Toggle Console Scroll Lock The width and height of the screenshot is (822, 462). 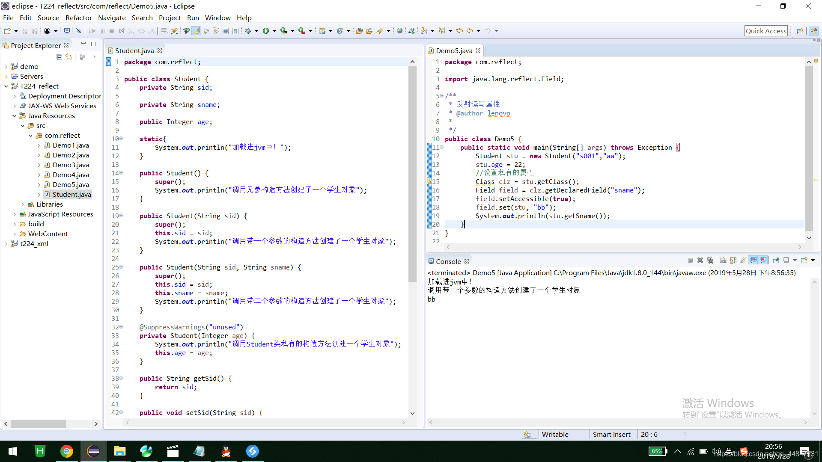[x=733, y=260]
